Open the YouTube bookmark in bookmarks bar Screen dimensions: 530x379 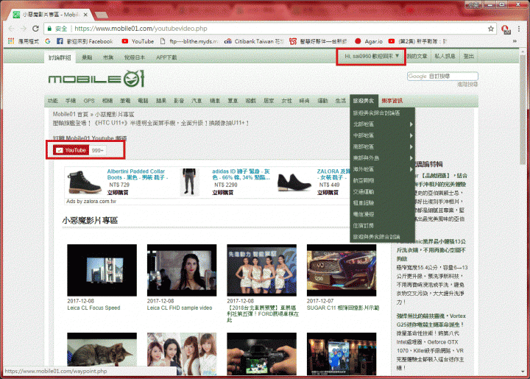pos(138,41)
